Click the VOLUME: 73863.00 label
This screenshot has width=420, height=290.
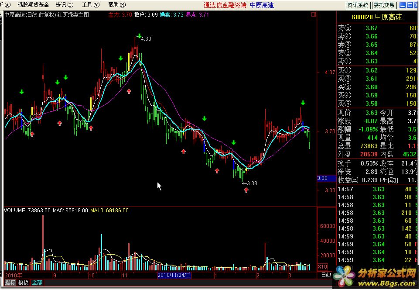click(x=27, y=211)
